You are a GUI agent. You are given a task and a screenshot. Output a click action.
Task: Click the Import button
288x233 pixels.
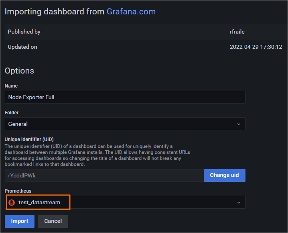point(20,221)
